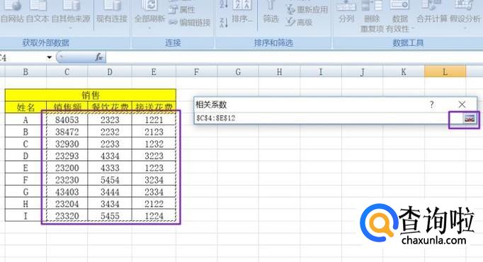Click the range selector expand icon in dialog
The height and width of the screenshot is (262, 483).
(469, 119)
